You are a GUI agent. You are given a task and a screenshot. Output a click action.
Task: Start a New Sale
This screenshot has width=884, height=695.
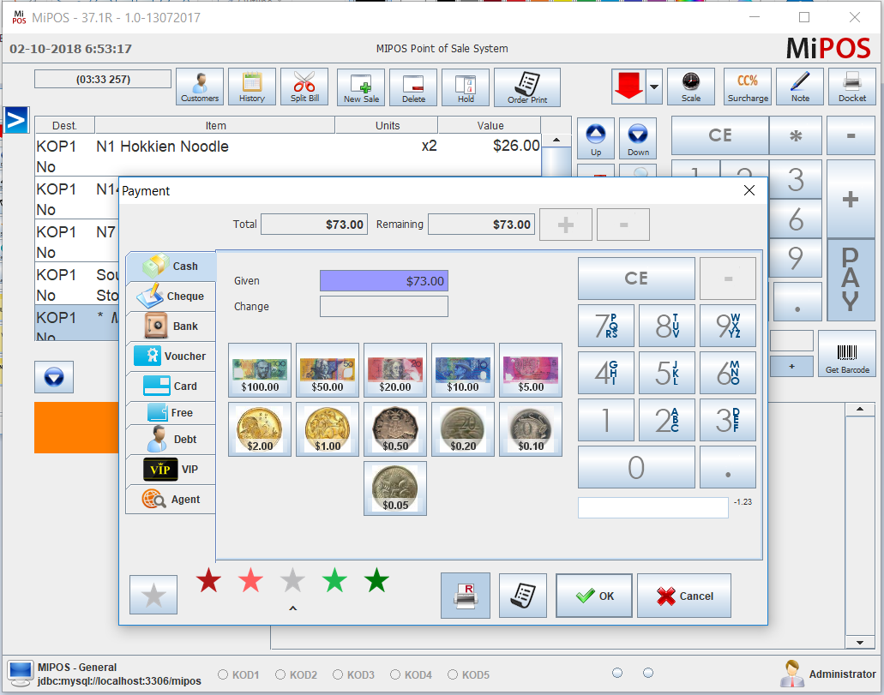(360, 86)
